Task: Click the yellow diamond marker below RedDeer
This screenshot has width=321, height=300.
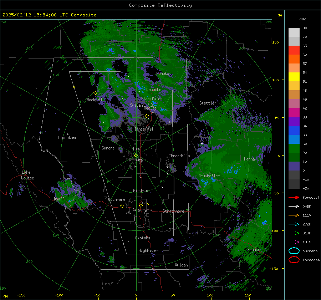Action: pos(147,116)
